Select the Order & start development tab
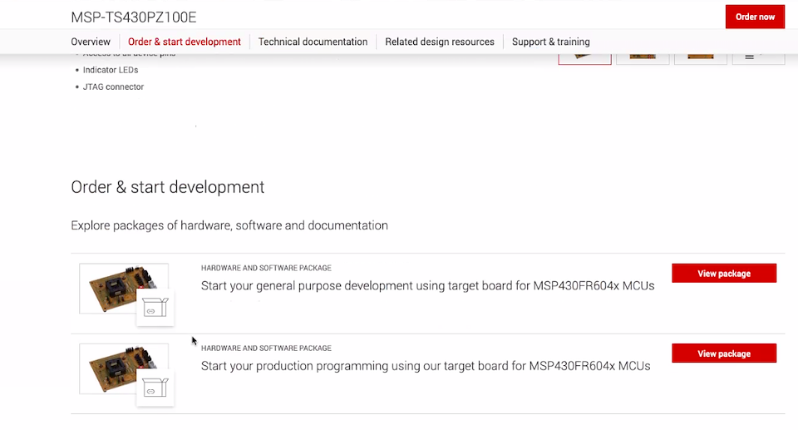Screen dimensions: 798x430 [x=185, y=42]
